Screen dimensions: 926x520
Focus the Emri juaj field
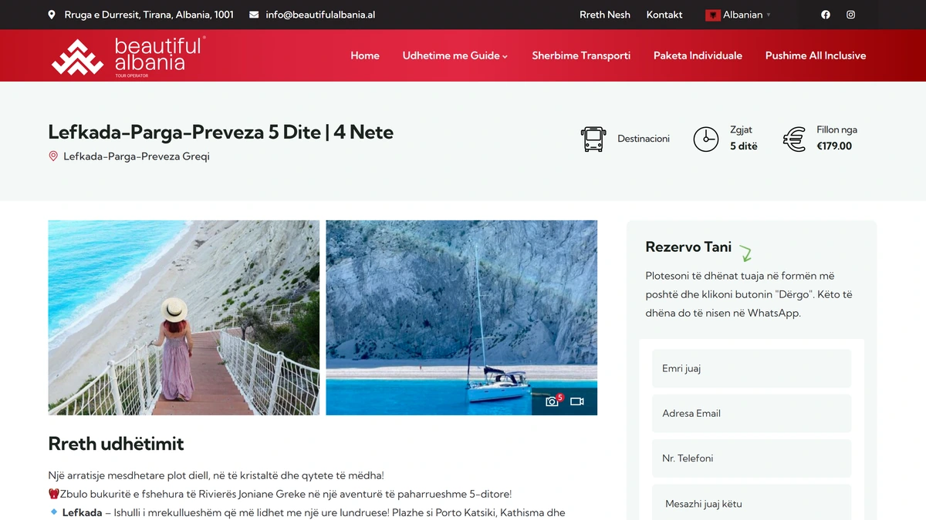pyautogui.click(x=752, y=368)
